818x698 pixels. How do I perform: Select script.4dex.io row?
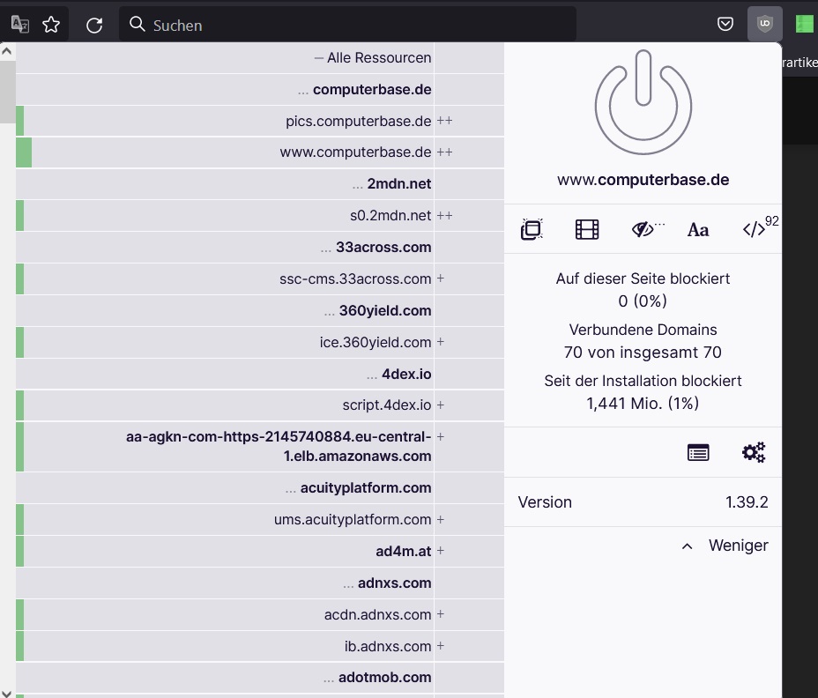260,405
